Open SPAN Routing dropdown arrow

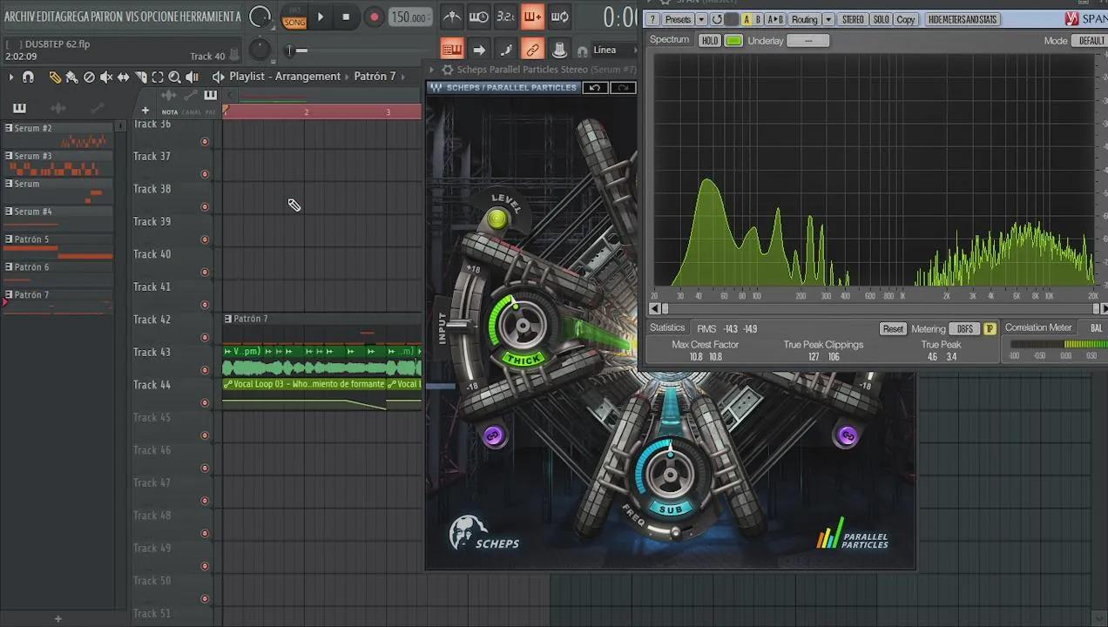tap(828, 19)
